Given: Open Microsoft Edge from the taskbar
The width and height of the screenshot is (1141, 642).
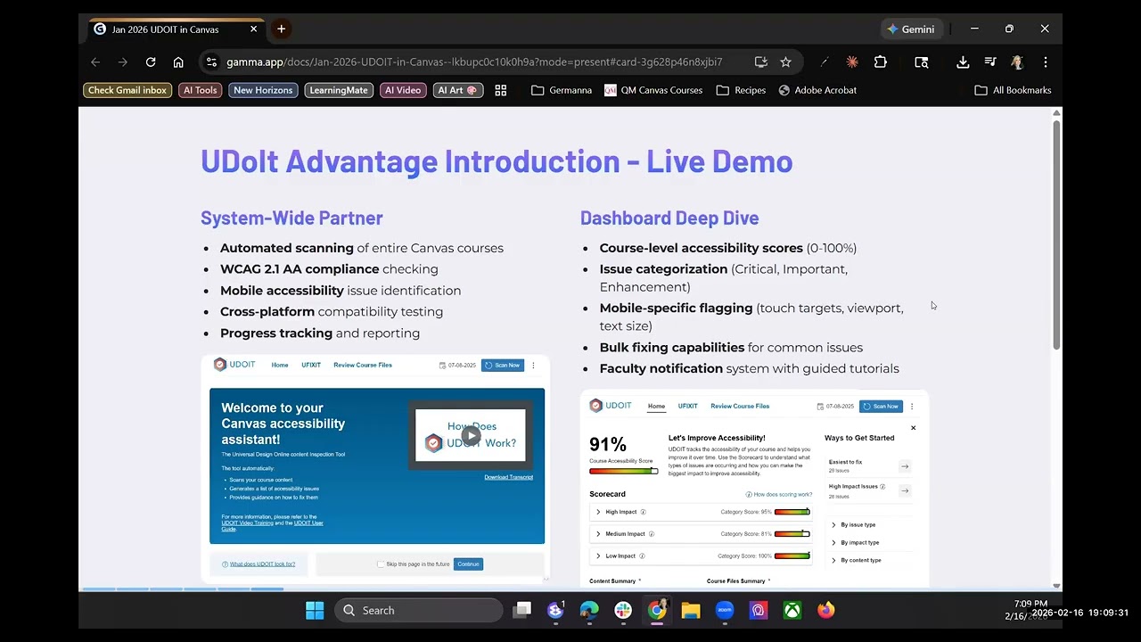Looking at the screenshot, I should click(x=589, y=610).
